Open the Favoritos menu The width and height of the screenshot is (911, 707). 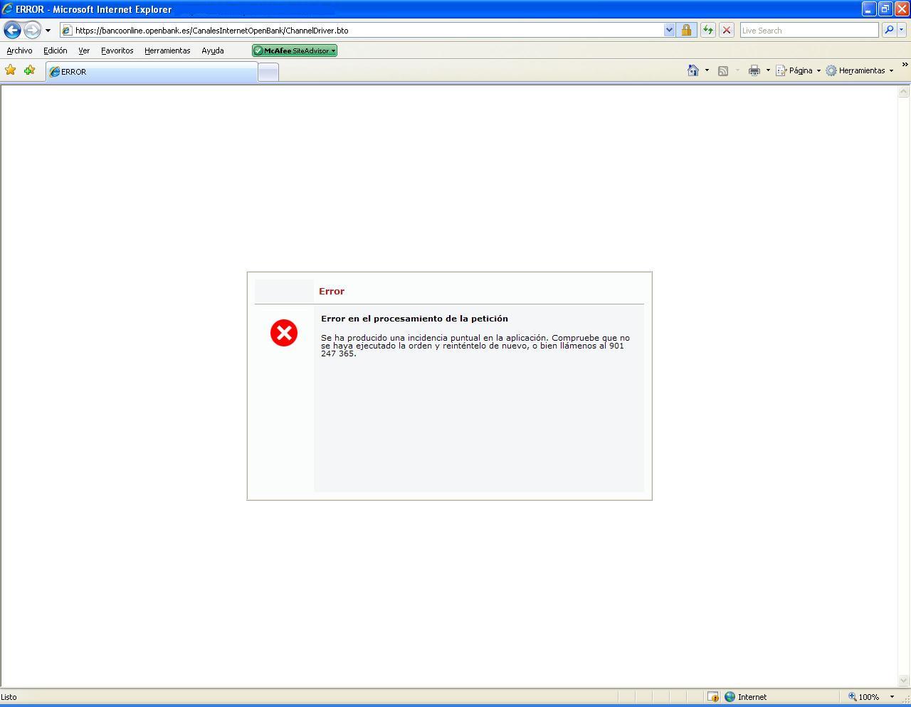117,51
